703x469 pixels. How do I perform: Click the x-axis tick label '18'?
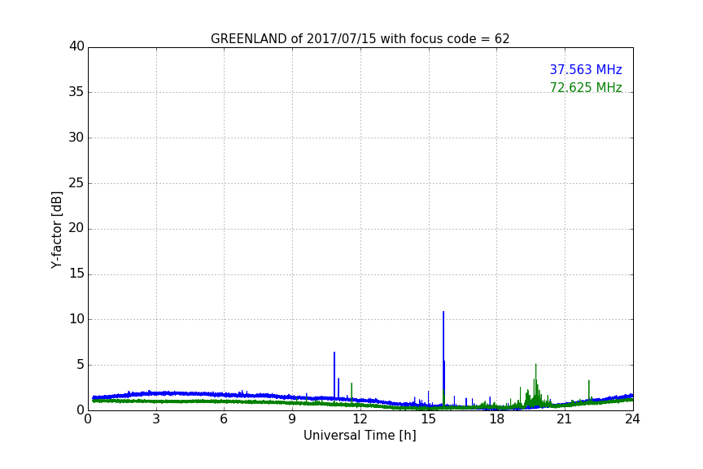click(497, 419)
